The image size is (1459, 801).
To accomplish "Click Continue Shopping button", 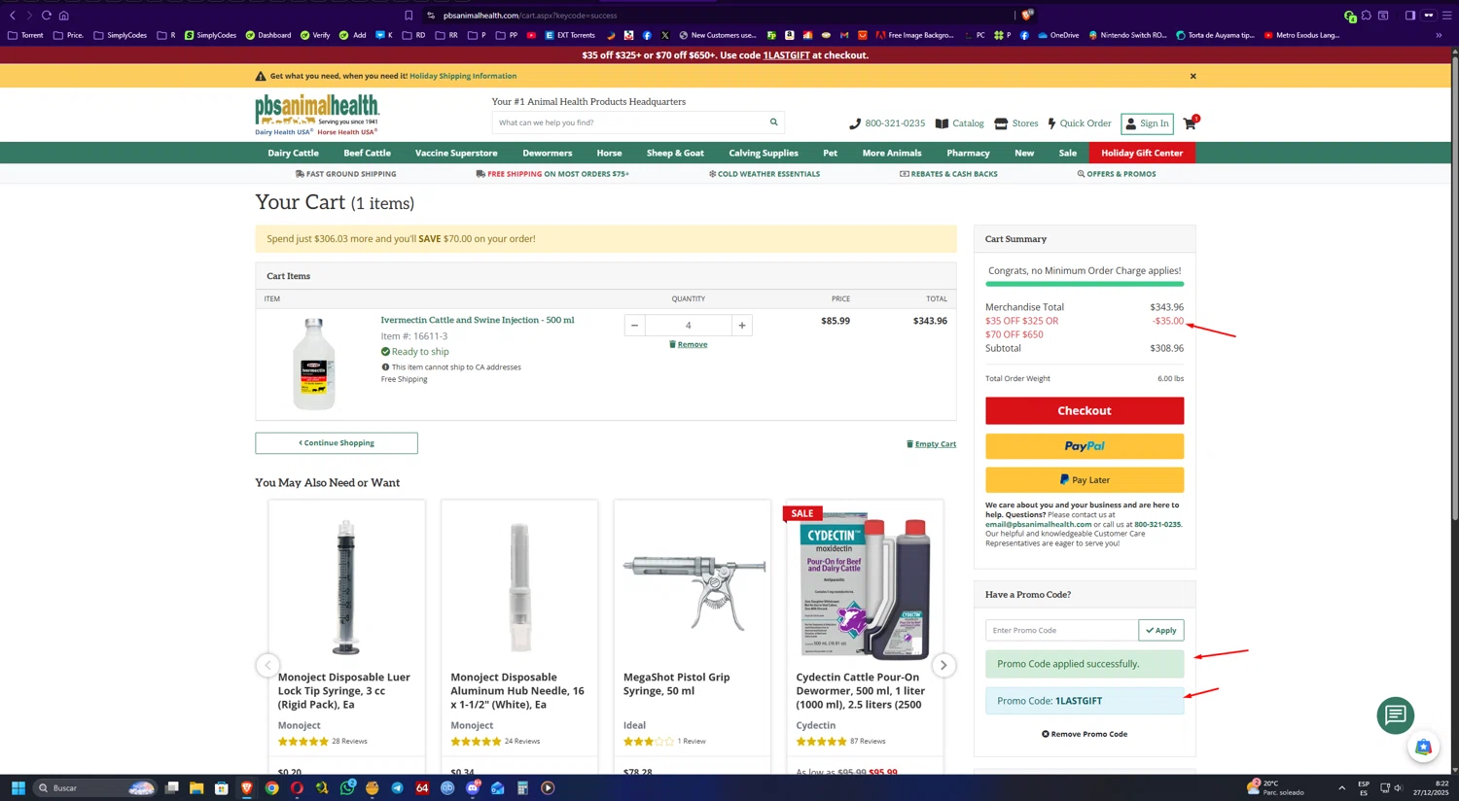I will pyautogui.click(x=337, y=443).
